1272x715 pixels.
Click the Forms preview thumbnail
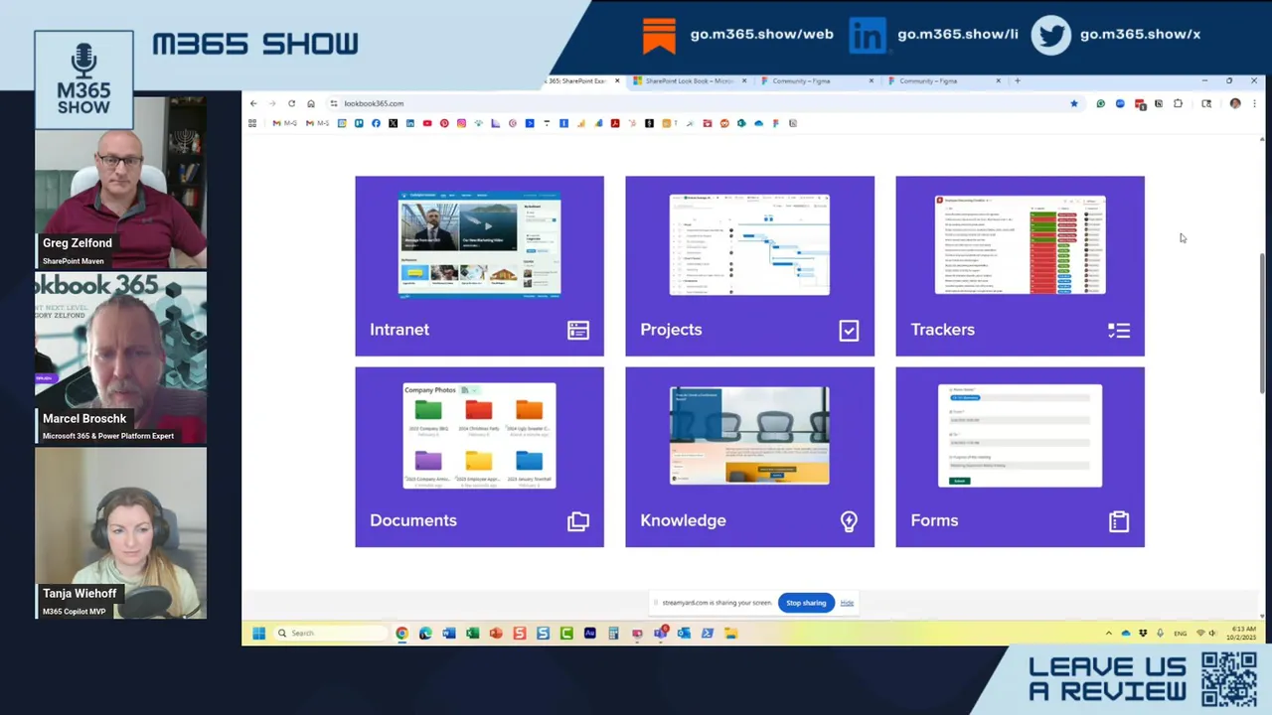tap(1020, 435)
